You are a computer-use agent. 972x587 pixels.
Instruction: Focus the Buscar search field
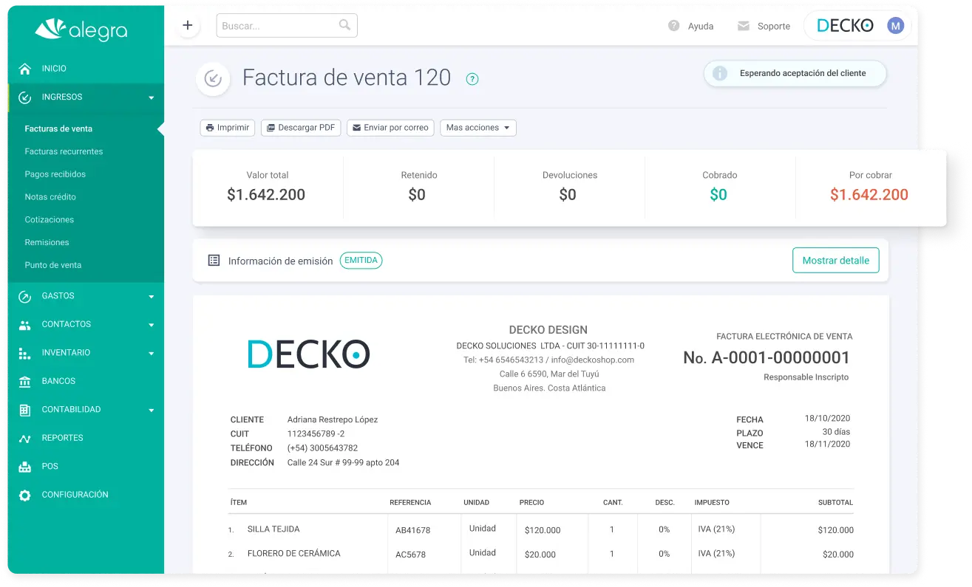pos(278,26)
